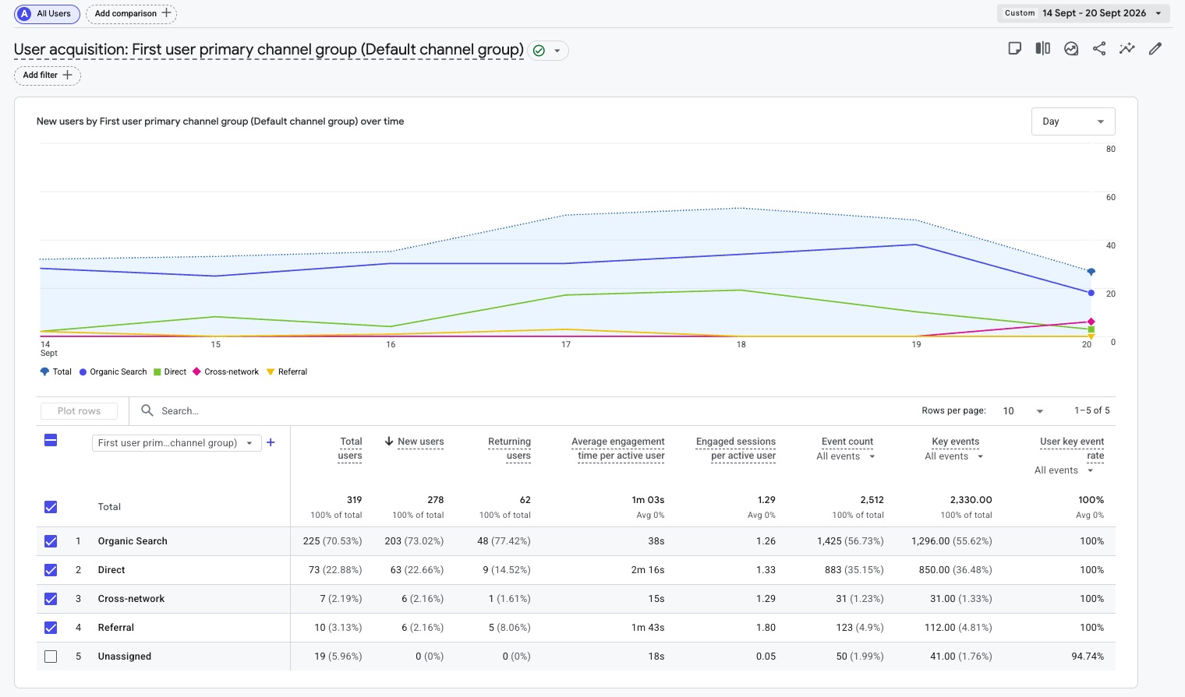
Task: Click the Referral legend yellow triangle
Action: point(271,372)
